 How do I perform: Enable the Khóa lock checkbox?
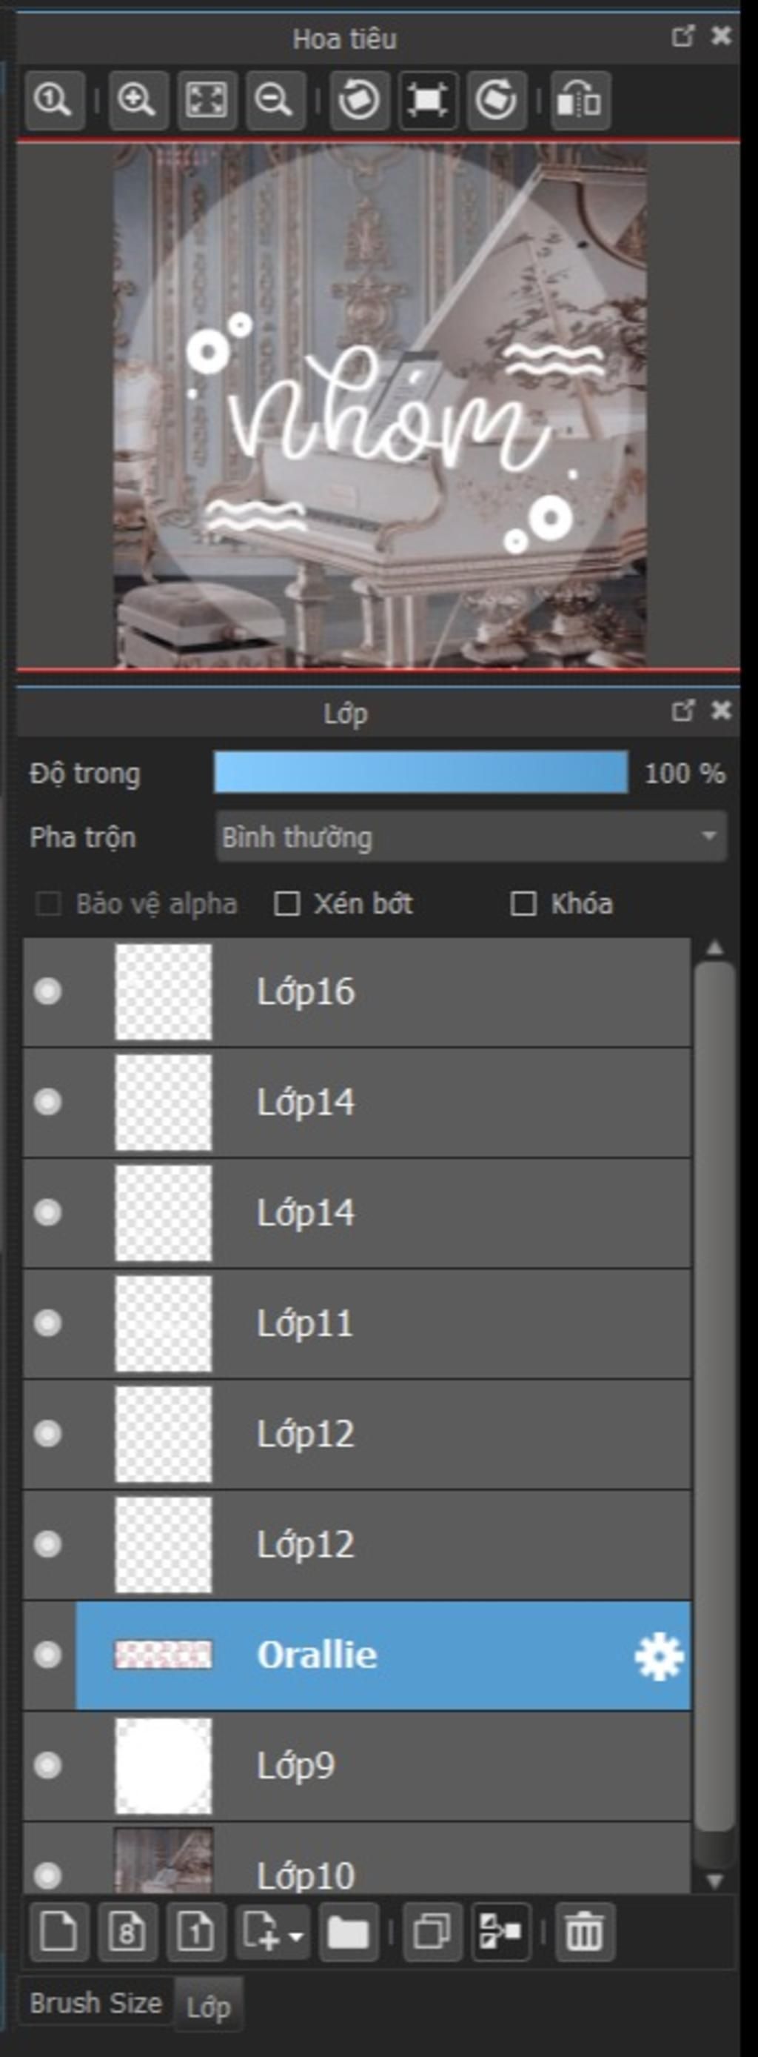click(523, 904)
